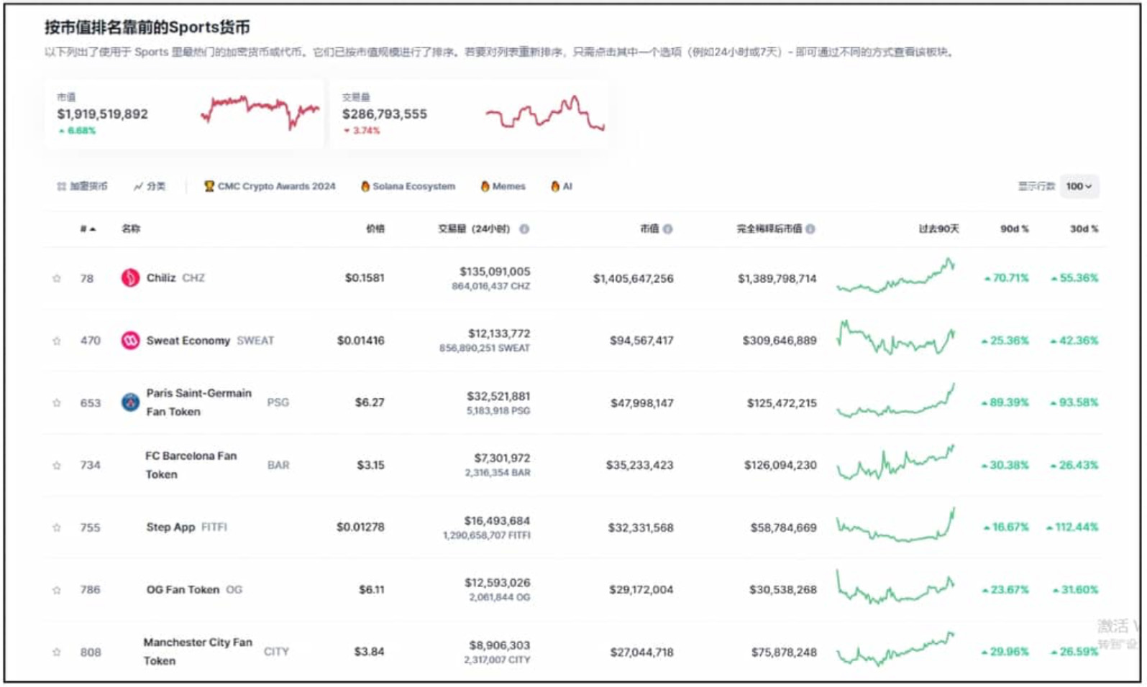Sort table by # rank column

[x=88, y=229]
